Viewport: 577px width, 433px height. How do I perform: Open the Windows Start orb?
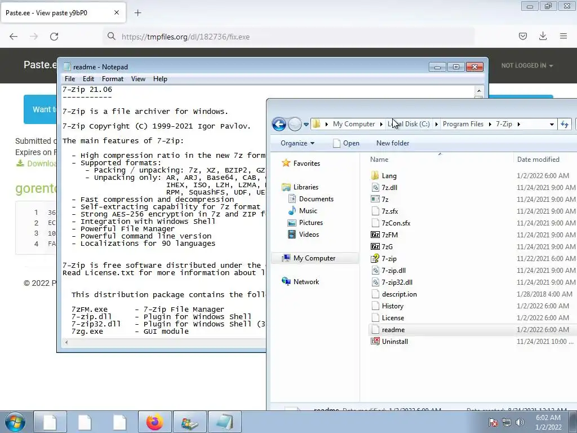[x=15, y=422]
